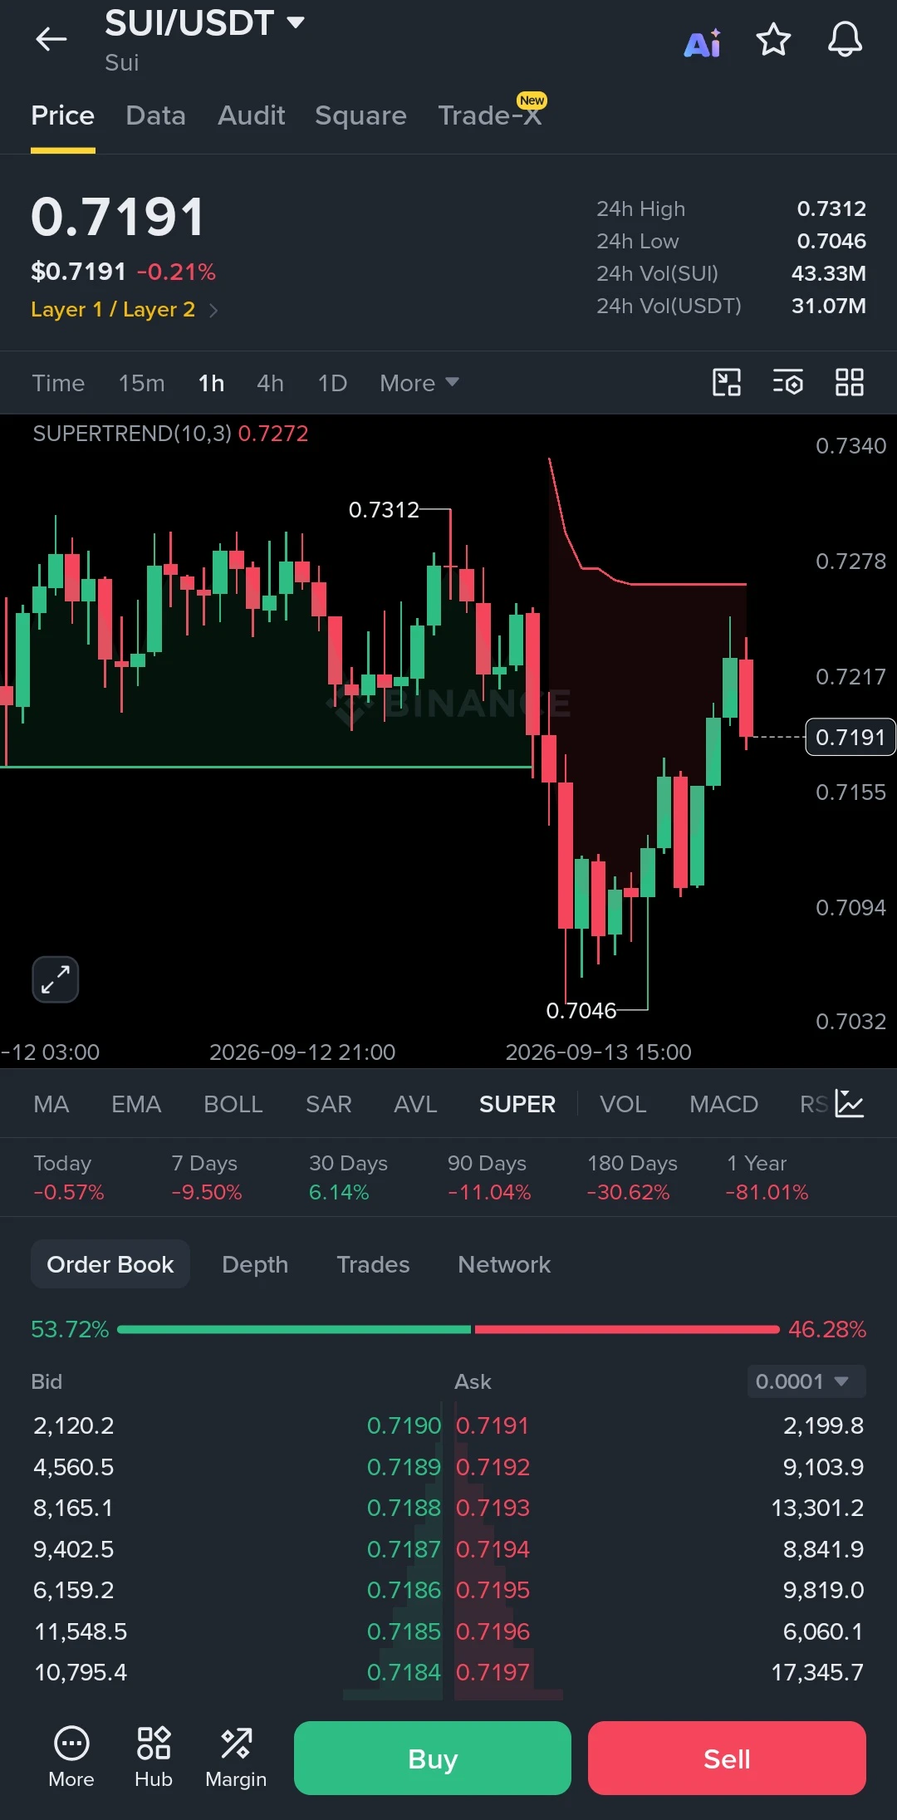Select bid amount 11,548.5

81,1631
